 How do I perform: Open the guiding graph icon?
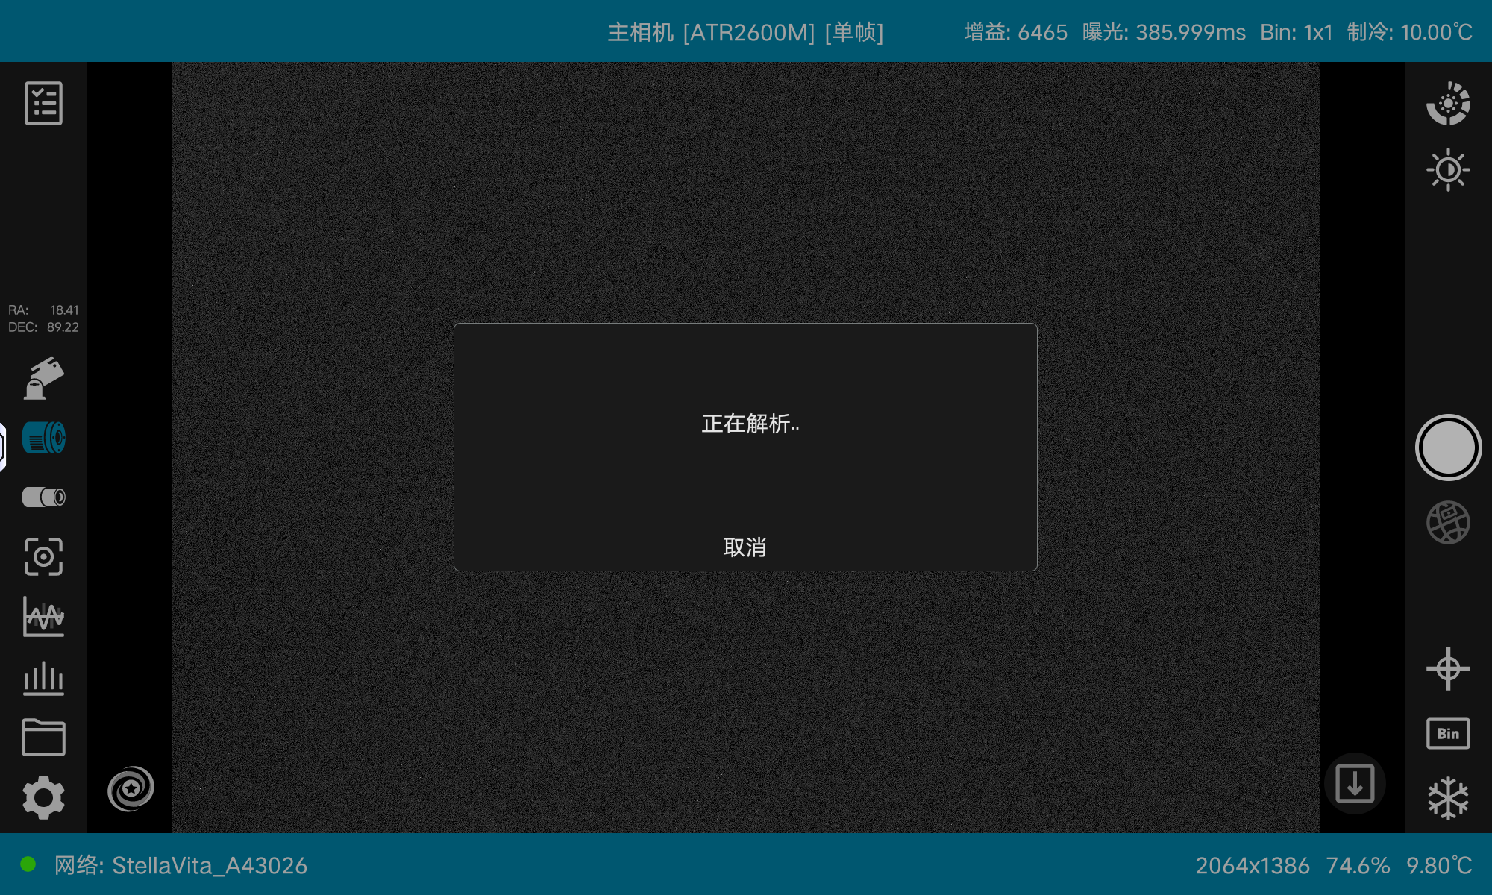43,616
